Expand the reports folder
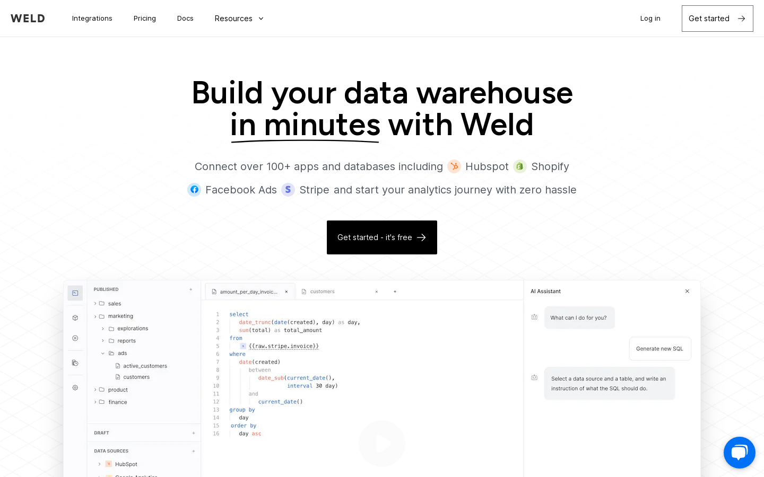Viewport: 764px width, 477px height. click(103, 341)
